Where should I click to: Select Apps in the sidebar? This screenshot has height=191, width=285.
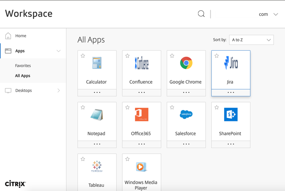pos(20,51)
